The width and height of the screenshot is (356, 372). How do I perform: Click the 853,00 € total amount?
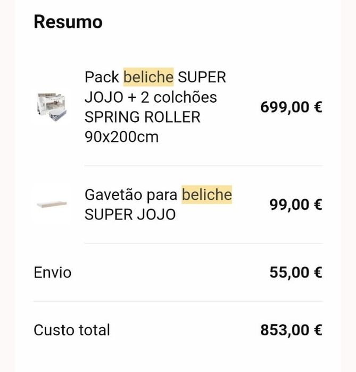pos(291,330)
